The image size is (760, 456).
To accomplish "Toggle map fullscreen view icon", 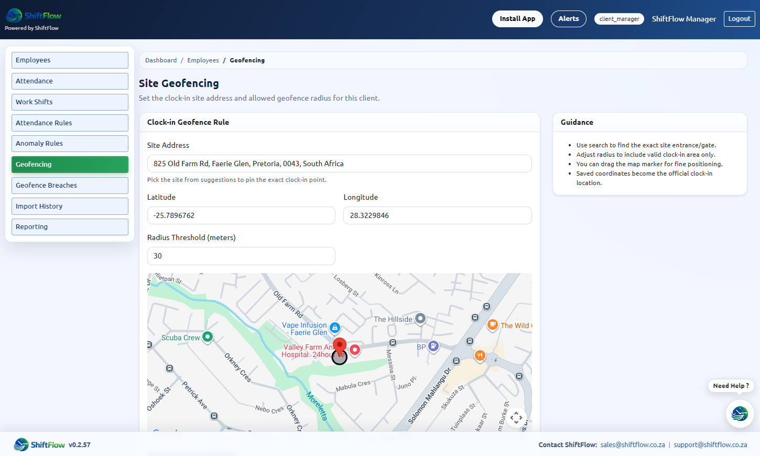I will pyautogui.click(x=516, y=418).
